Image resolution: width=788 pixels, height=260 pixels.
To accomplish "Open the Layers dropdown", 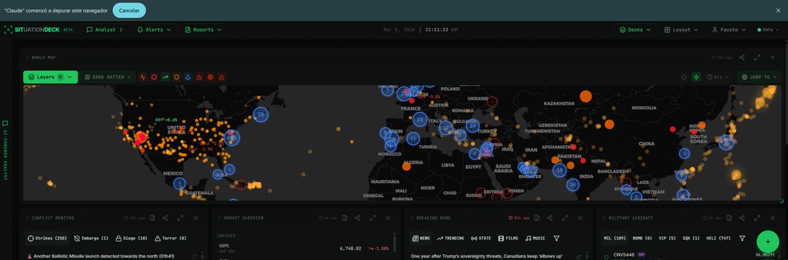I will (x=51, y=77).
